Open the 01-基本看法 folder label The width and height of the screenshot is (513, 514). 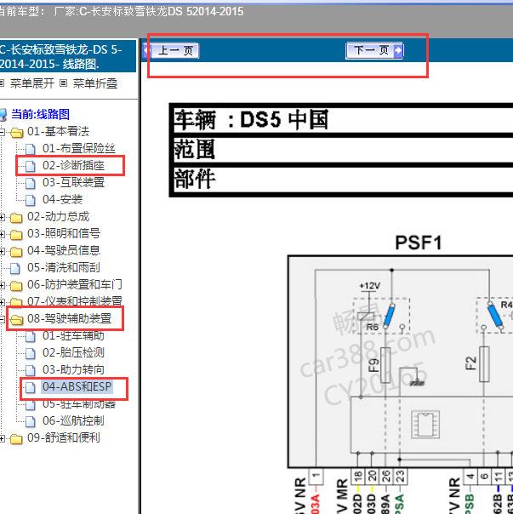pos(59,131)
